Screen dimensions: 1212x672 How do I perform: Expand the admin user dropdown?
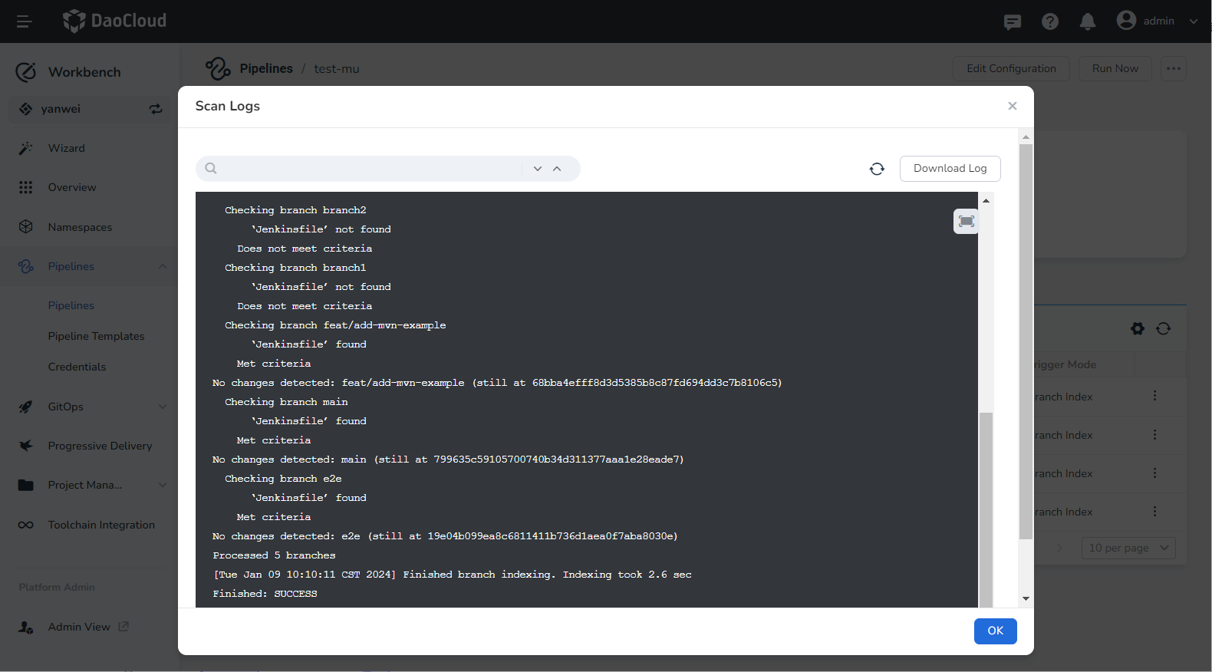[x=1193, y=21]
